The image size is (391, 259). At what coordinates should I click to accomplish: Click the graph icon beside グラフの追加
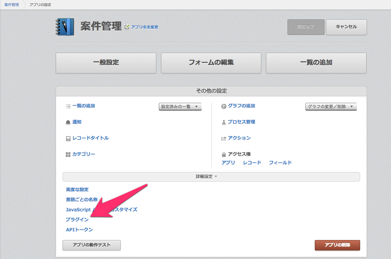[x=224, y=106]
